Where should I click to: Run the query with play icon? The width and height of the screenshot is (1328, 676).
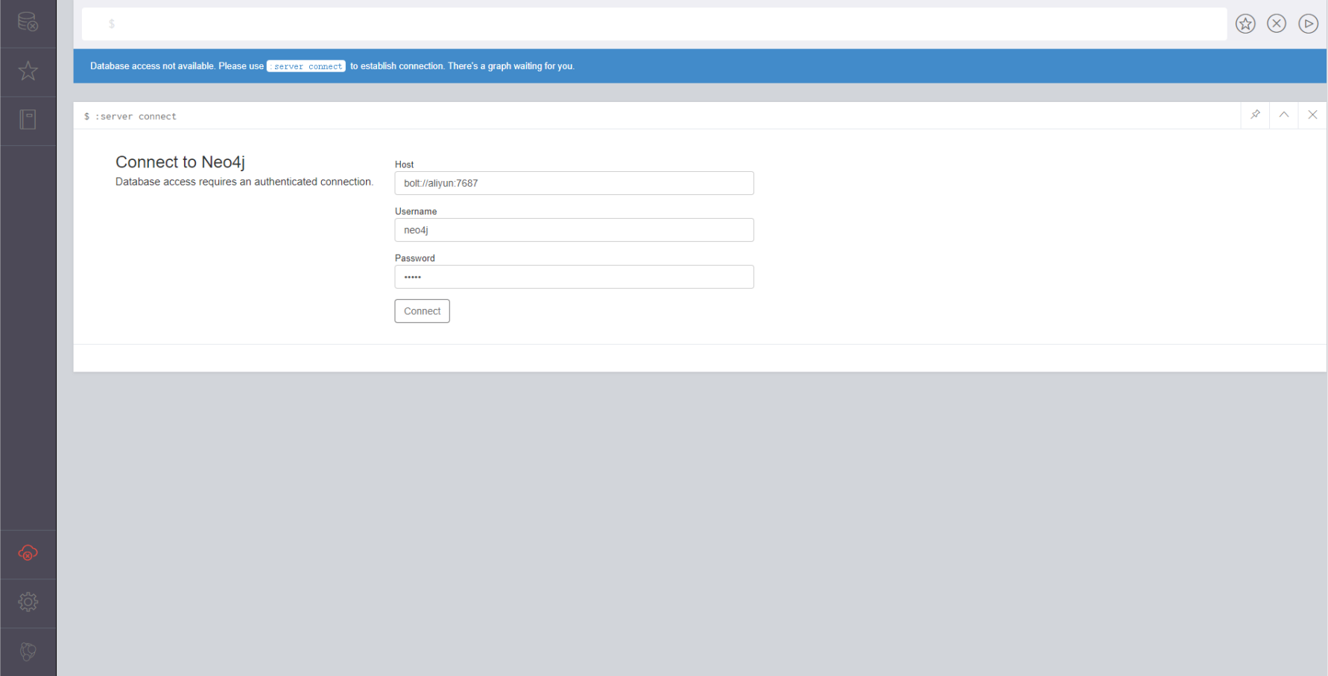(1308, 24)
